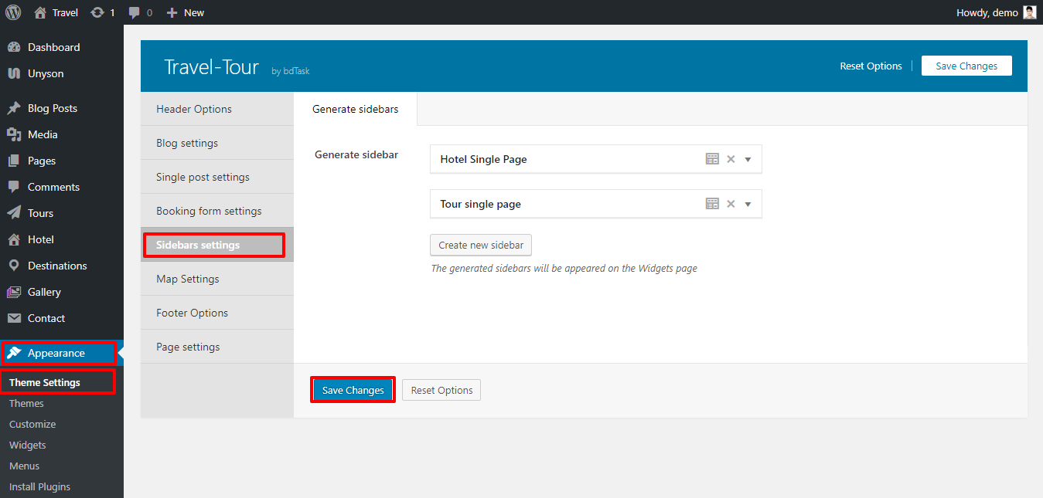
Task: Open Theme Settings submenu item
Action: pos(45,382)
